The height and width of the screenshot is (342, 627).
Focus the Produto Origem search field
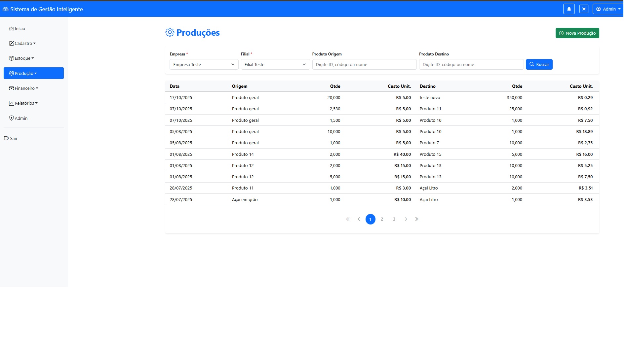tap(364, 65)
